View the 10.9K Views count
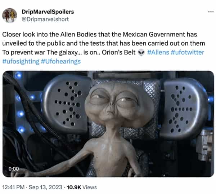Viewport: 216px width, 194px height. 82,187
